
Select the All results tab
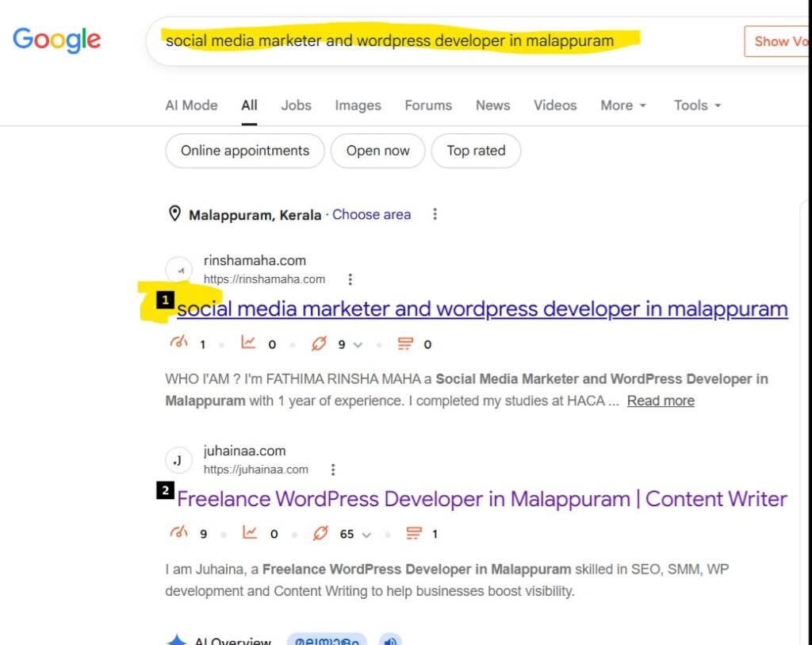point(249,106)
